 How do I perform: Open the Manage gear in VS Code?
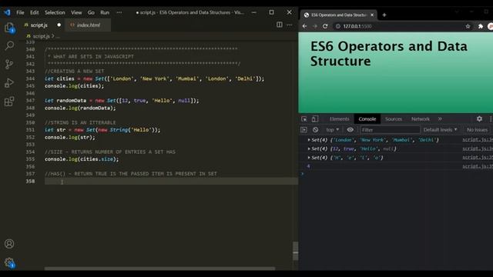click(x=9, y=262)
